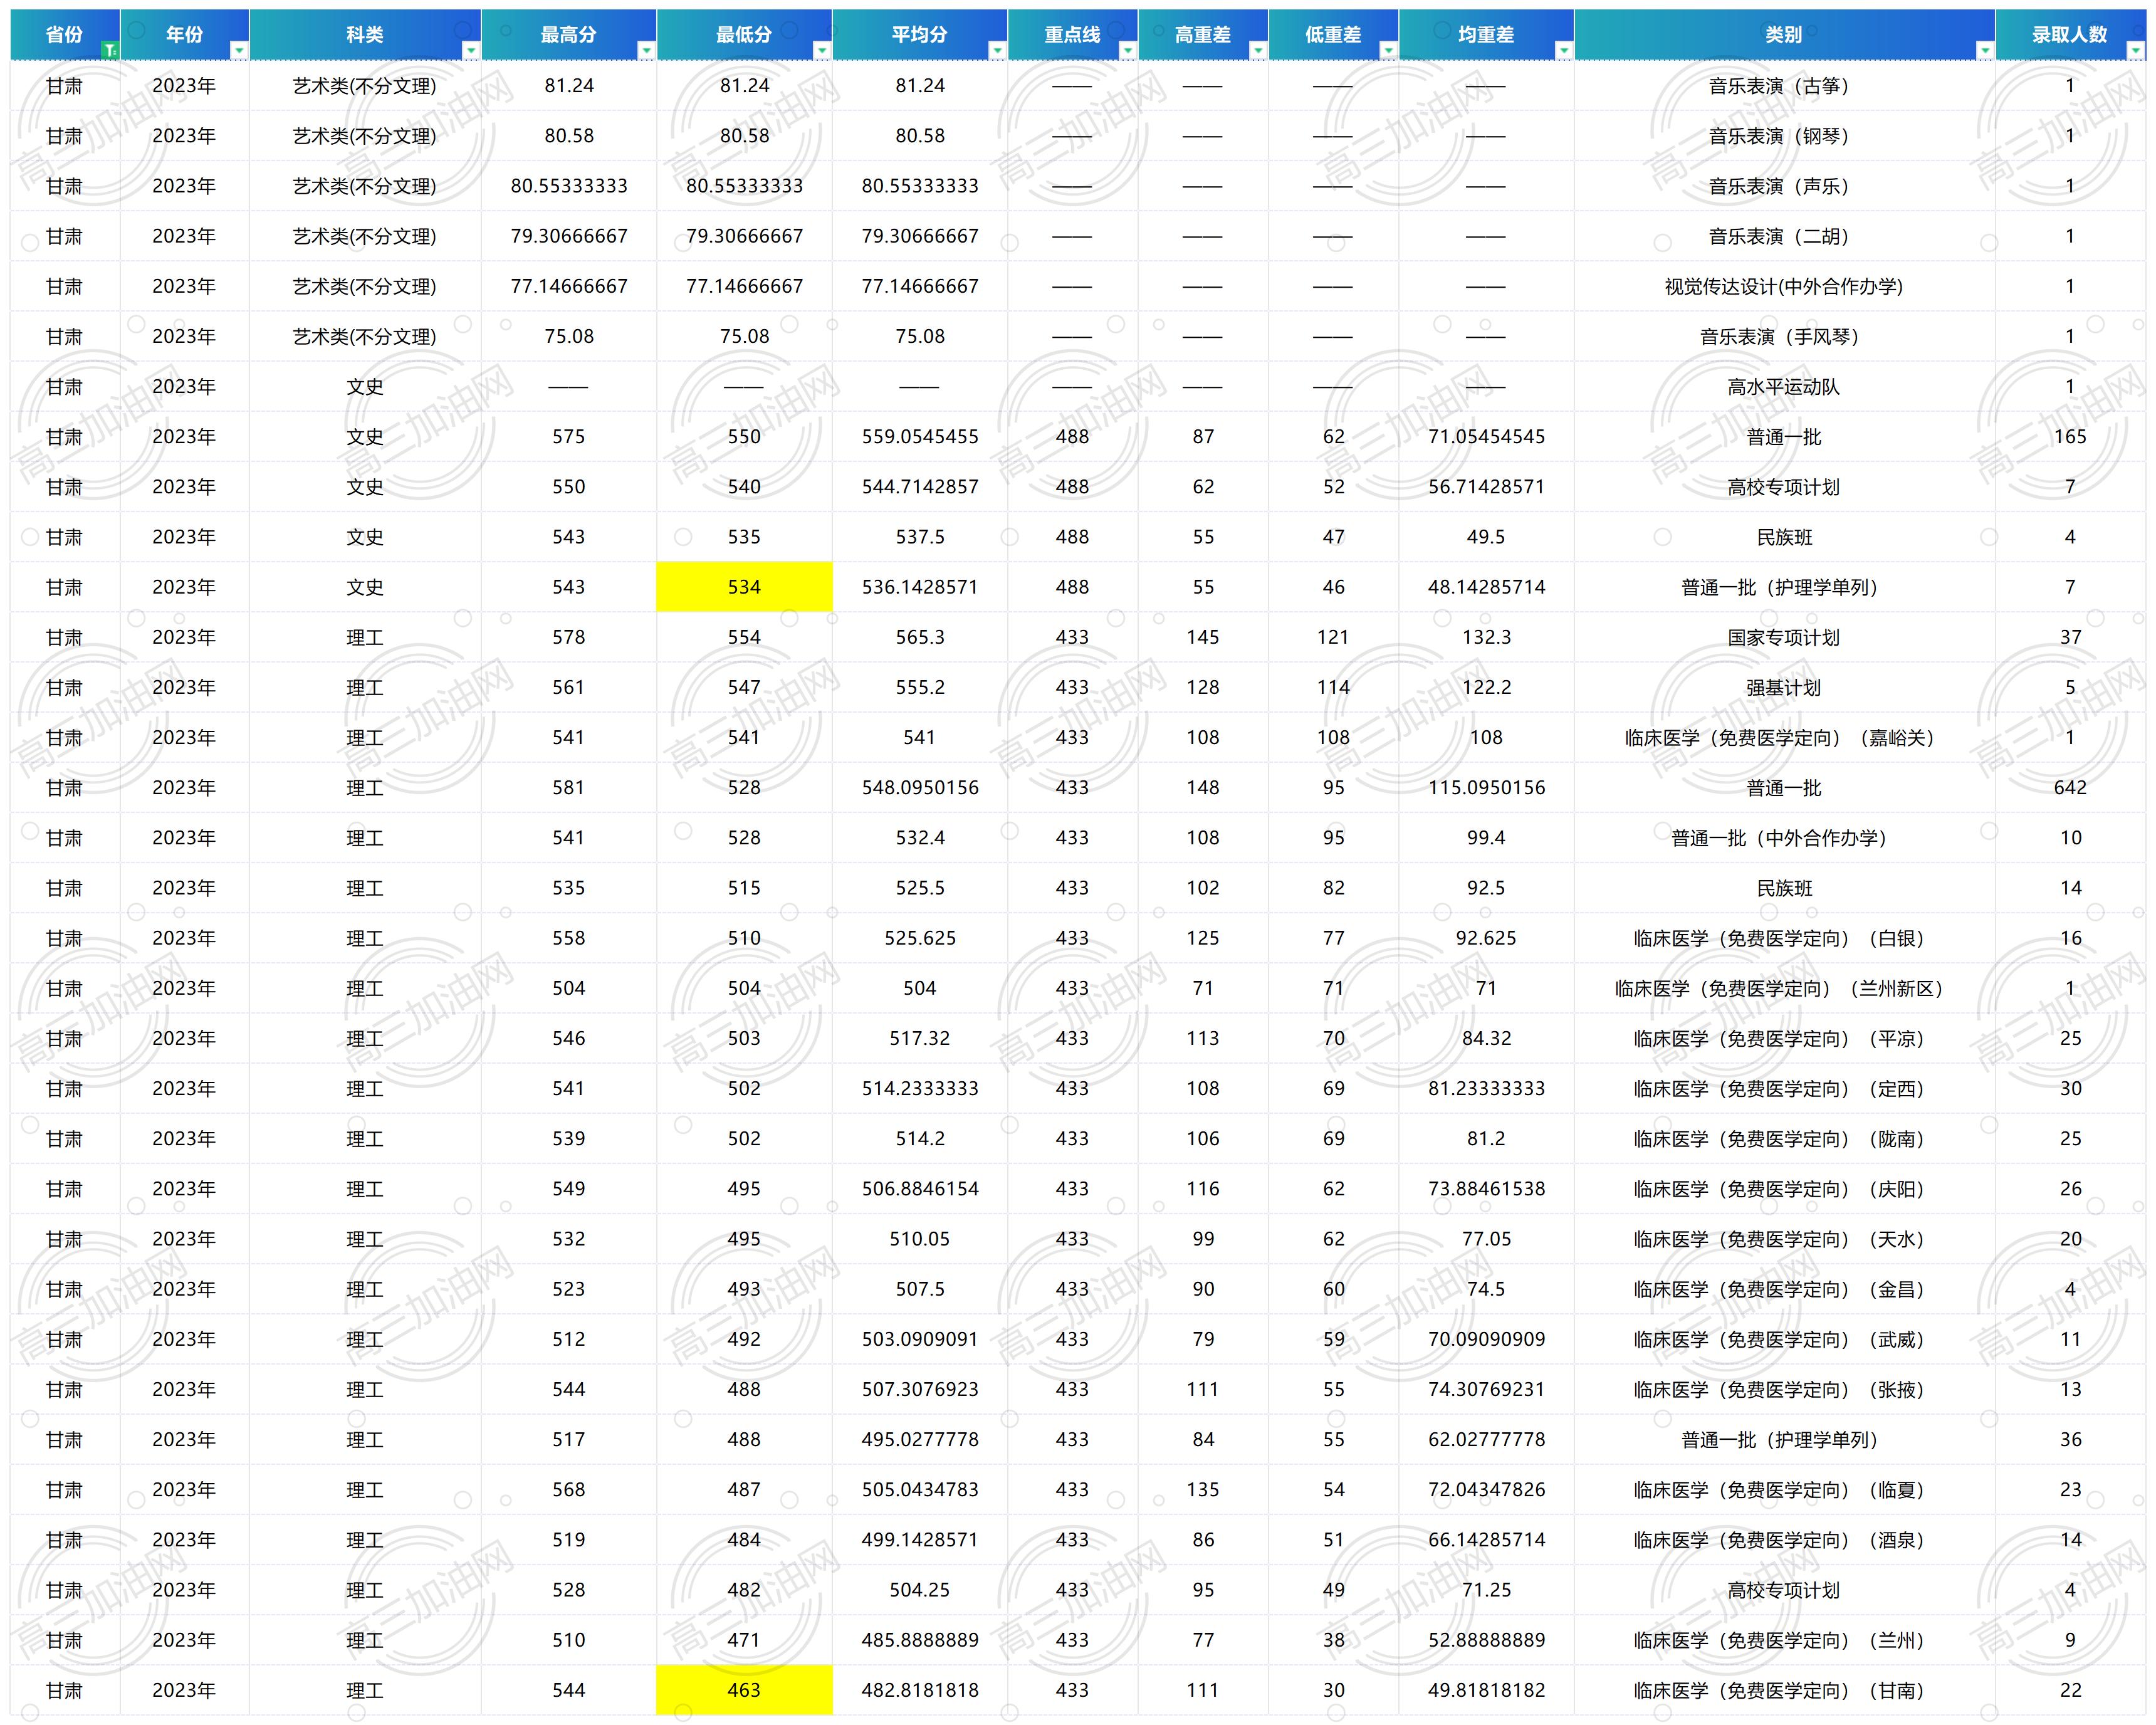The width and height of the screenshot is (2156, 1725).
Task: Select cell 音乐表演（古筝）
Action: 1784,86
